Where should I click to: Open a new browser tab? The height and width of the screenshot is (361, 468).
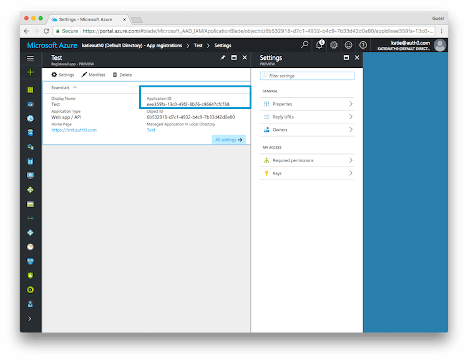point(137,20)
